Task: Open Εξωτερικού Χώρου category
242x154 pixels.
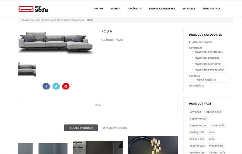Action: coord(200,42)
